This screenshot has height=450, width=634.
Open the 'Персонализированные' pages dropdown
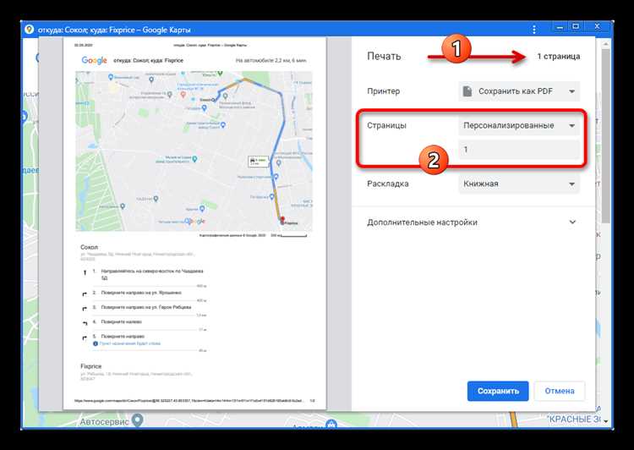(519, 125)
